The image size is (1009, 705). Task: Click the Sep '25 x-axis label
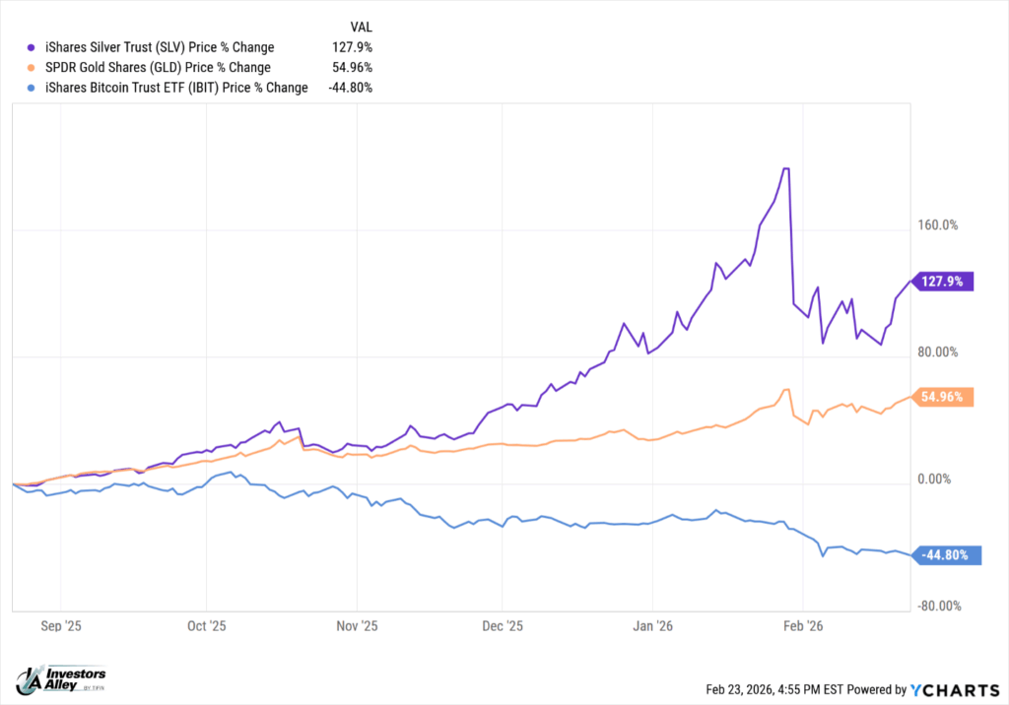point(60,625)
